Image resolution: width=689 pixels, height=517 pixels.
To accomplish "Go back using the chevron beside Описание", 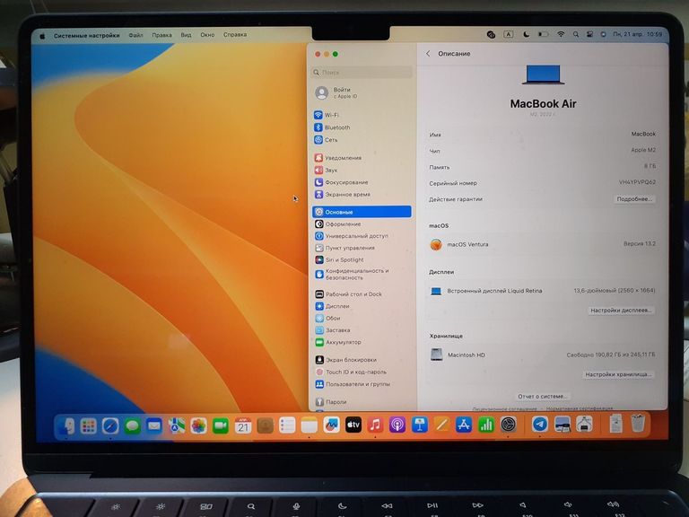I will click(x=428, y=54).
